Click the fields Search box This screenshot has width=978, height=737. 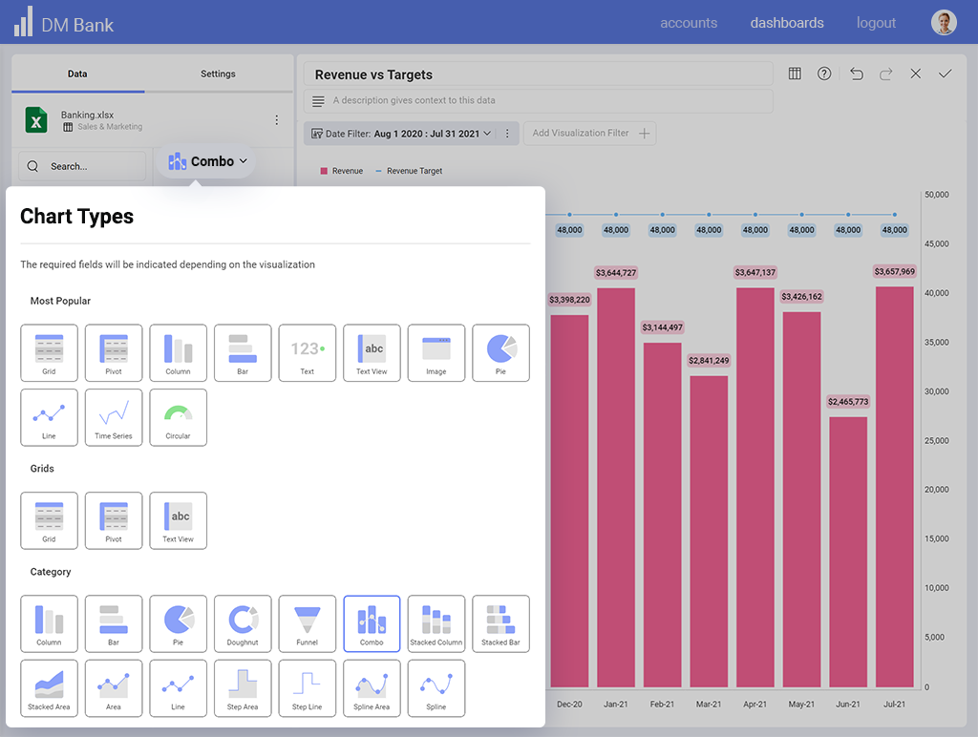click(x=82, y=166)
